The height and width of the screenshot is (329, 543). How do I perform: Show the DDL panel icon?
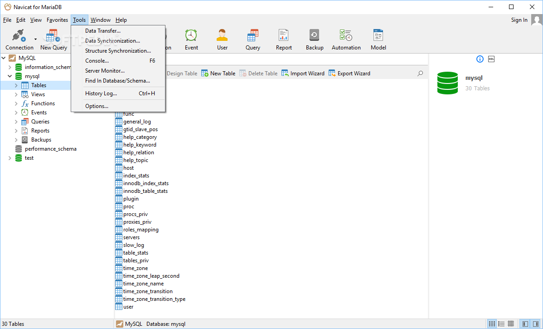click(x=491, y=59)
